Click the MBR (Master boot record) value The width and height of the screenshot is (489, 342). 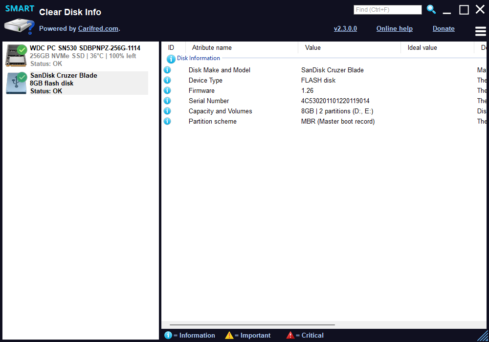(x=338, y=122)
